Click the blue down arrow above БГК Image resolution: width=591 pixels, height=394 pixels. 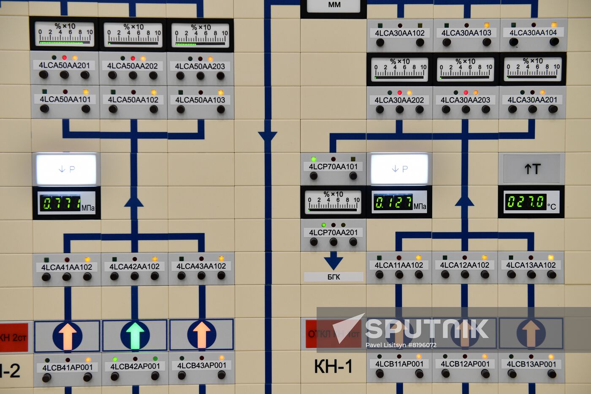(x=333, y=261)
